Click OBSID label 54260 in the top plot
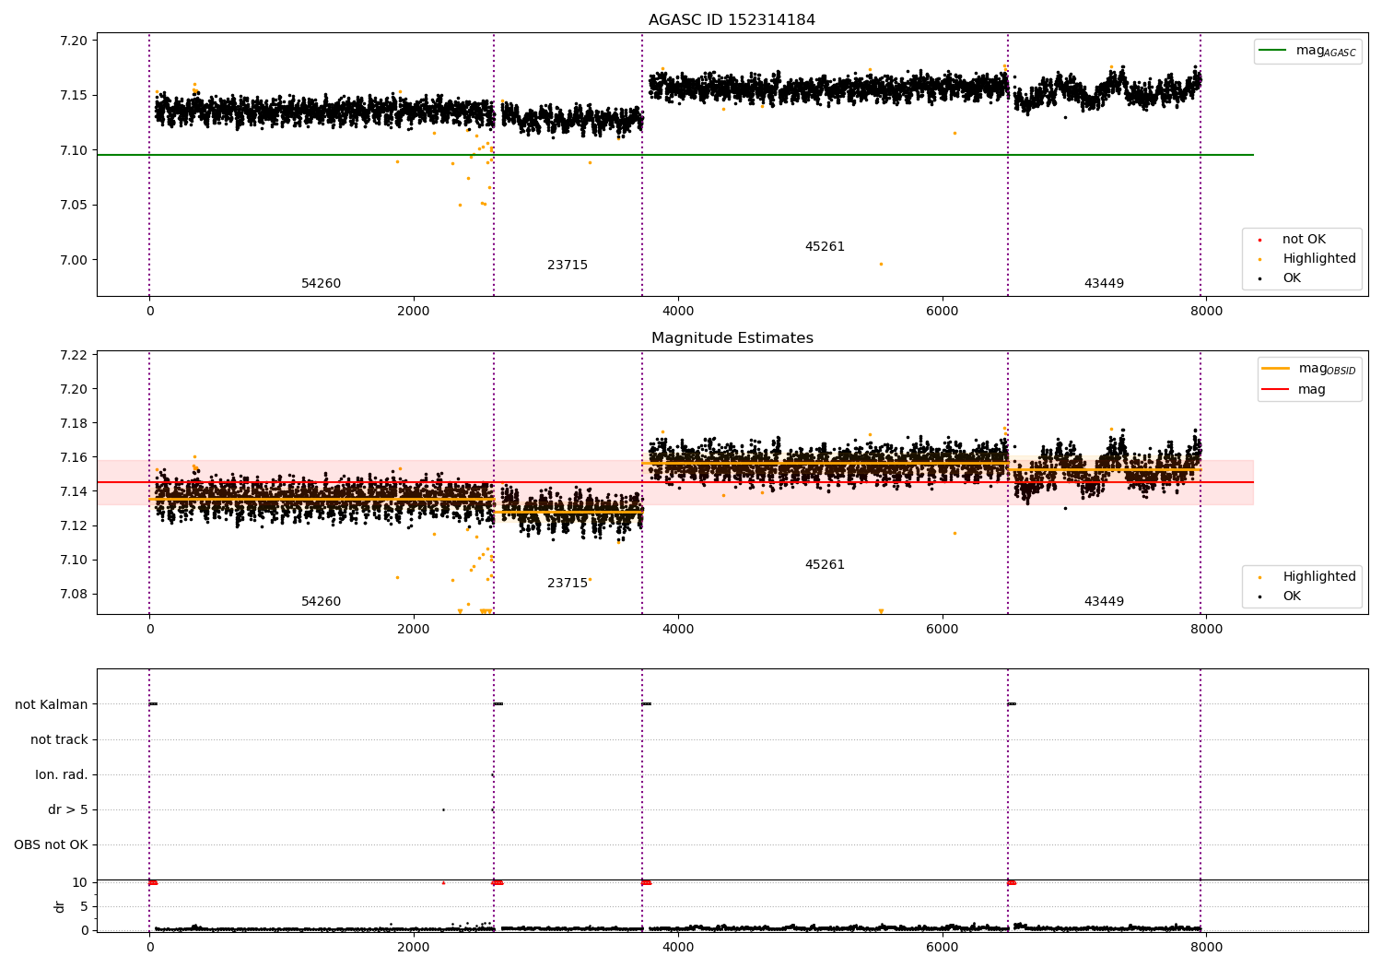The width and height of the screenshot is (1382, 968). tap(321, 284)
